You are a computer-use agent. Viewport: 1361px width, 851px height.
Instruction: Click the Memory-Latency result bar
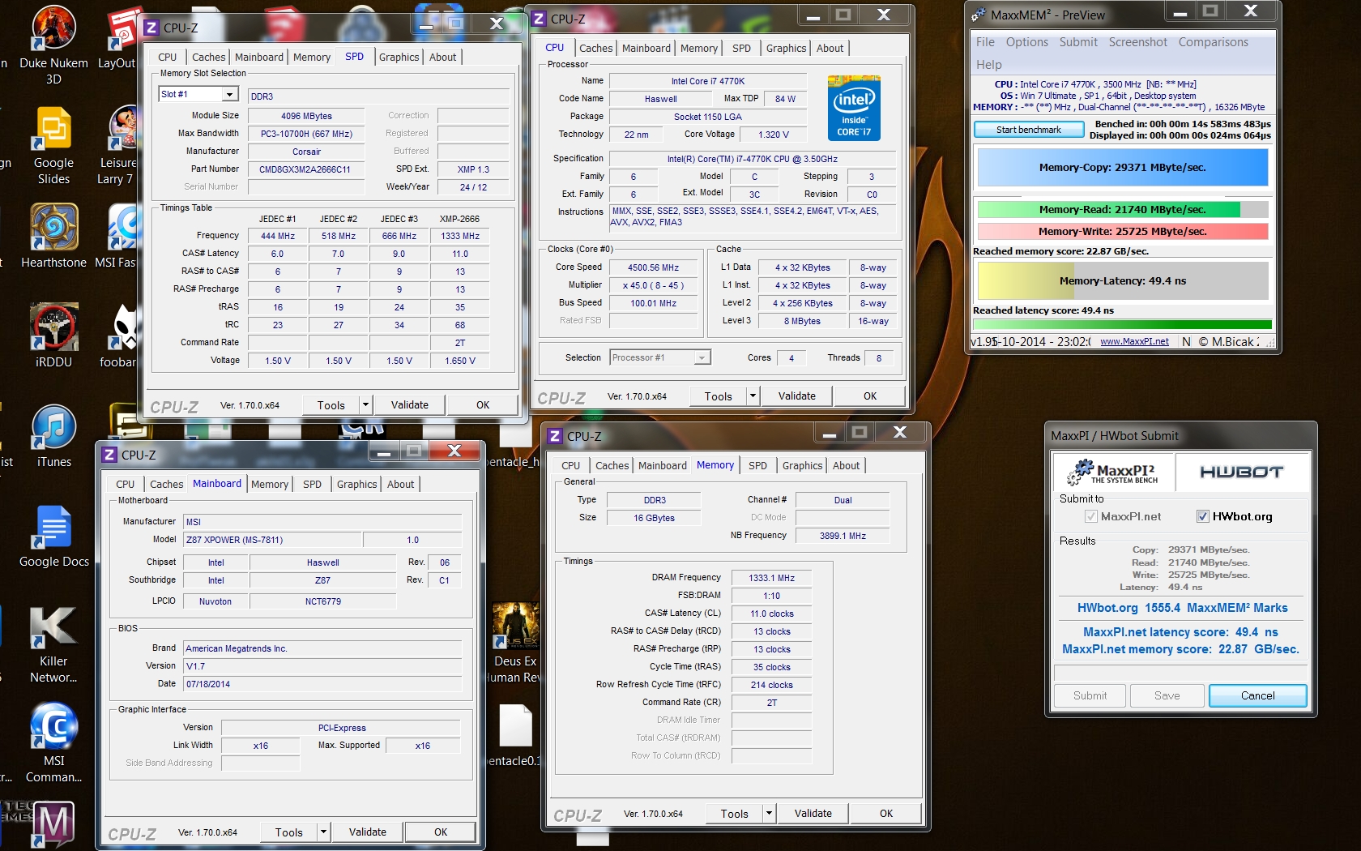(x=1123, y=280)
